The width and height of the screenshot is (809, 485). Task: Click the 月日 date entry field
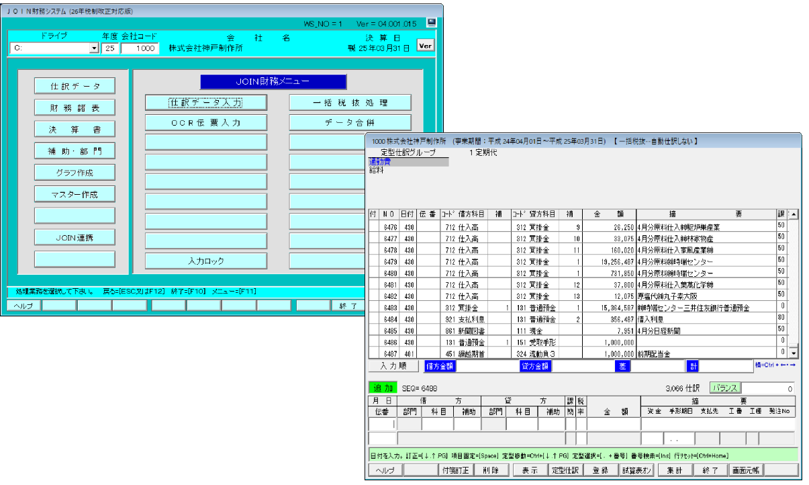383,425
